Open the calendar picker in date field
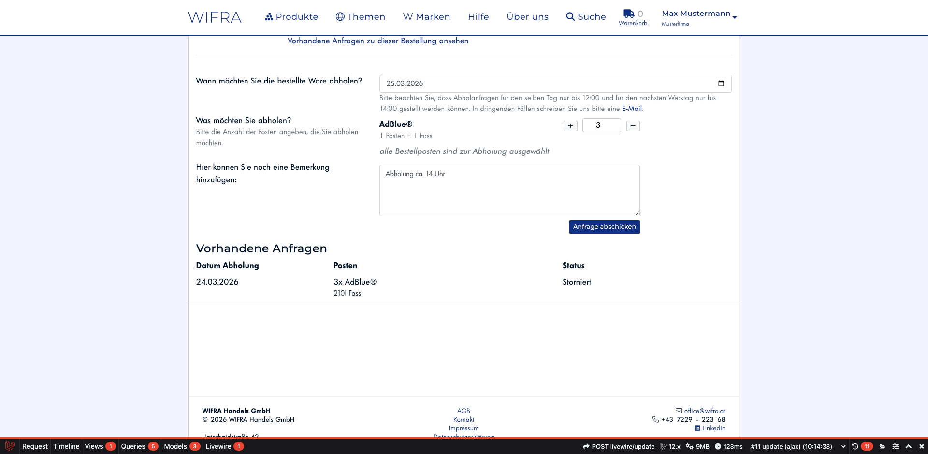The image size is (928, 454). click(721, 83)
